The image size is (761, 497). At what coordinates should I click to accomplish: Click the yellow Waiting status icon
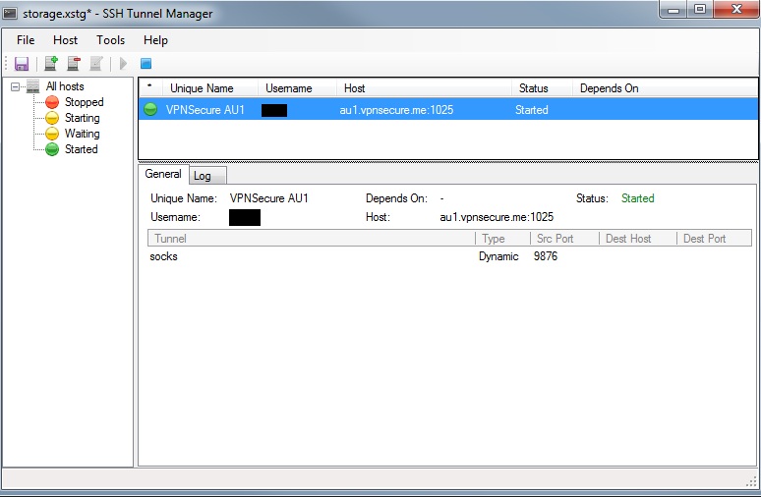coord(52,134)
